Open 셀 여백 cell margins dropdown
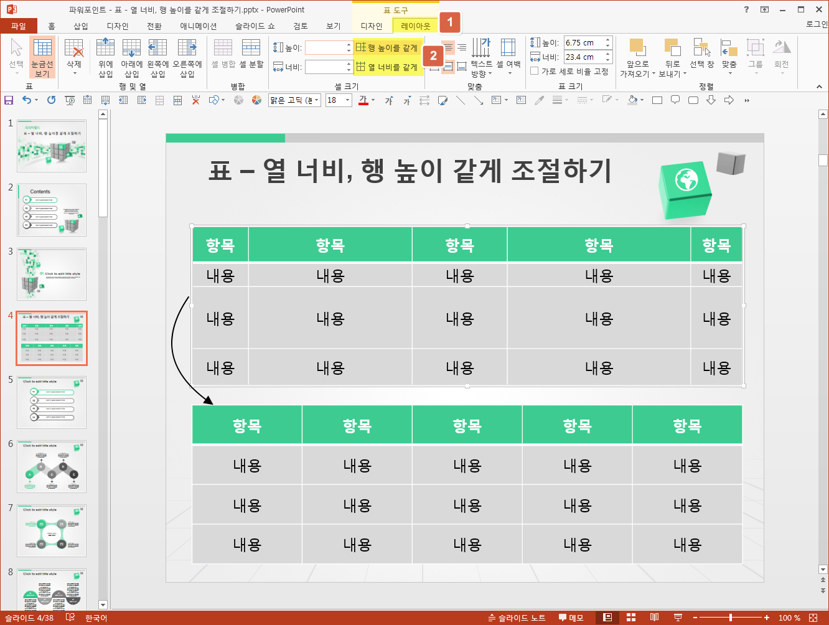 pos(508,57)
